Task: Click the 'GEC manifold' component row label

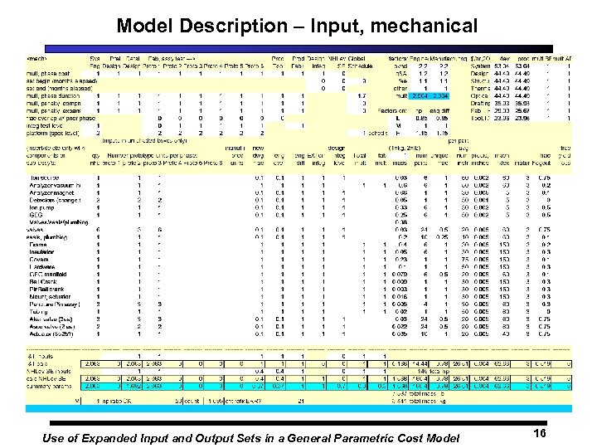Action: click(x=48, y=275)
